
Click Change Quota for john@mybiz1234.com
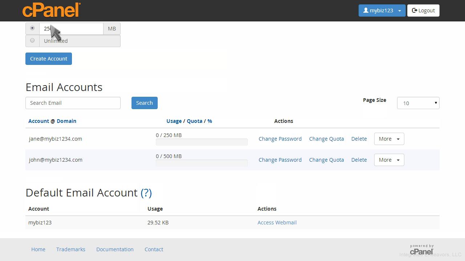(x=326, y=160)
